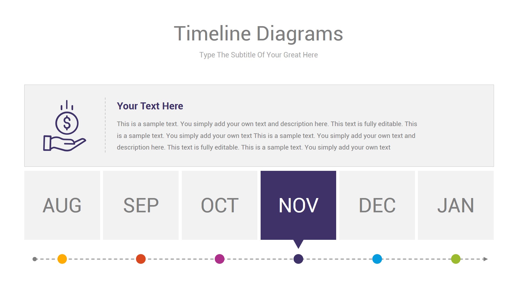This screenshot has height=291, width=518.
Task: Click the orange timeline dot under AUG
Action: [x=62, y=259]
